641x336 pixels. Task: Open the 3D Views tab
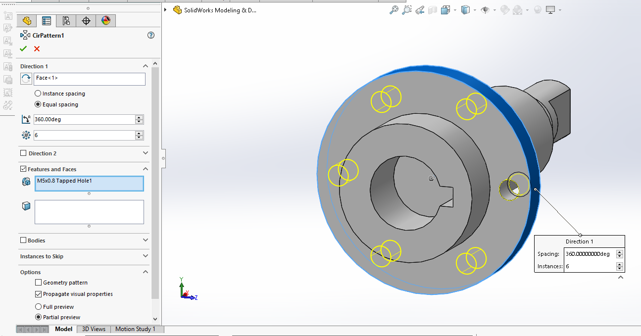[x=94, y=329]
